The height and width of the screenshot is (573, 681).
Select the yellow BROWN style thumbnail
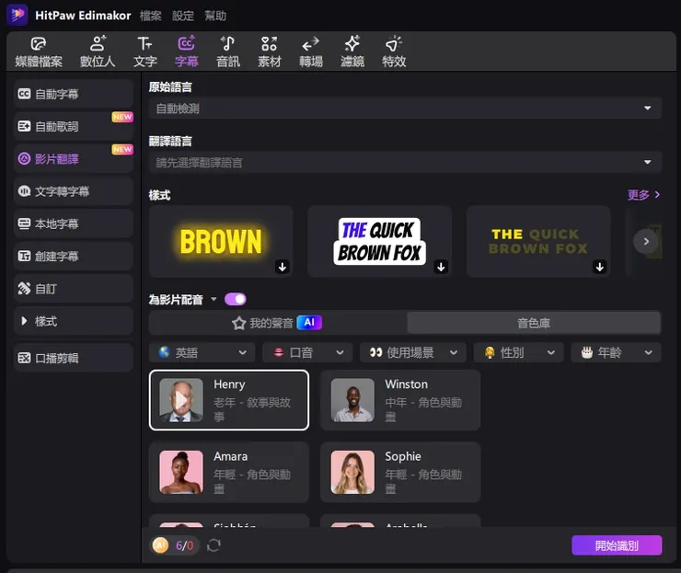221,241
